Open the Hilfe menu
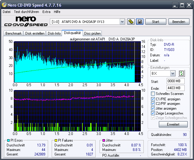 (x=57, y=12)
